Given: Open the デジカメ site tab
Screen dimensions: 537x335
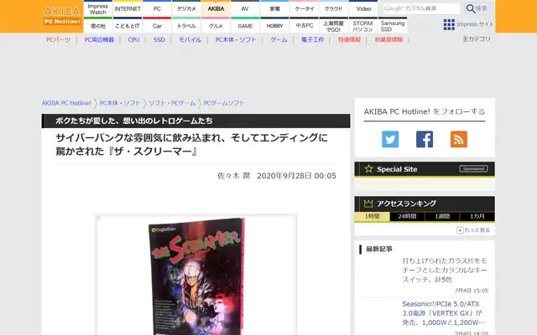Looking at the screenshot, I should pos(186,9).
